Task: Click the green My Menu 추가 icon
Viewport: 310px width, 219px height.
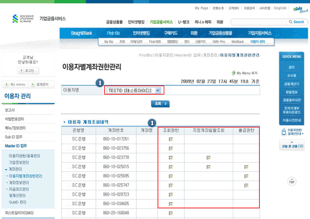Action: click(x=233, y=73)
